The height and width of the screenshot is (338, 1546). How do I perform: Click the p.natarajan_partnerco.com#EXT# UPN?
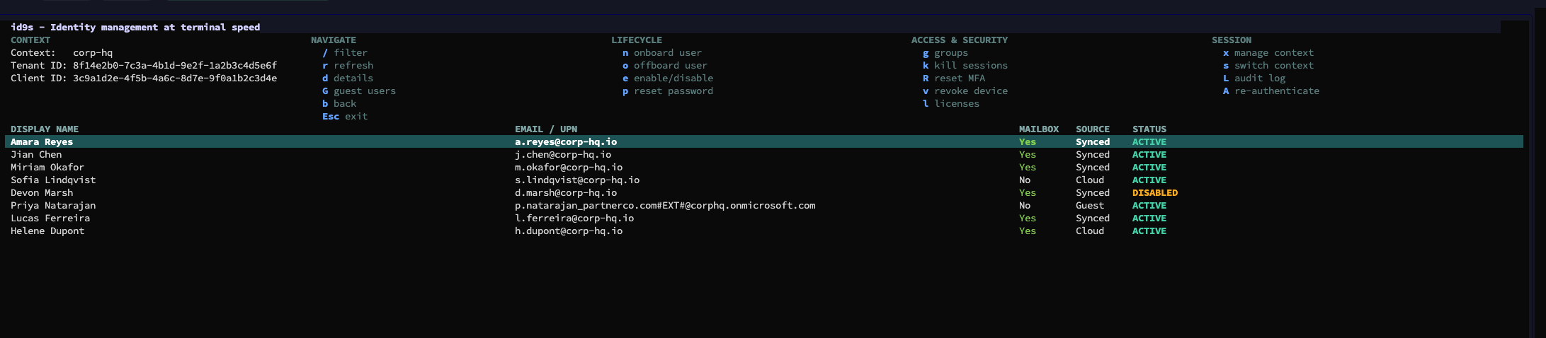tap(665, 206)
